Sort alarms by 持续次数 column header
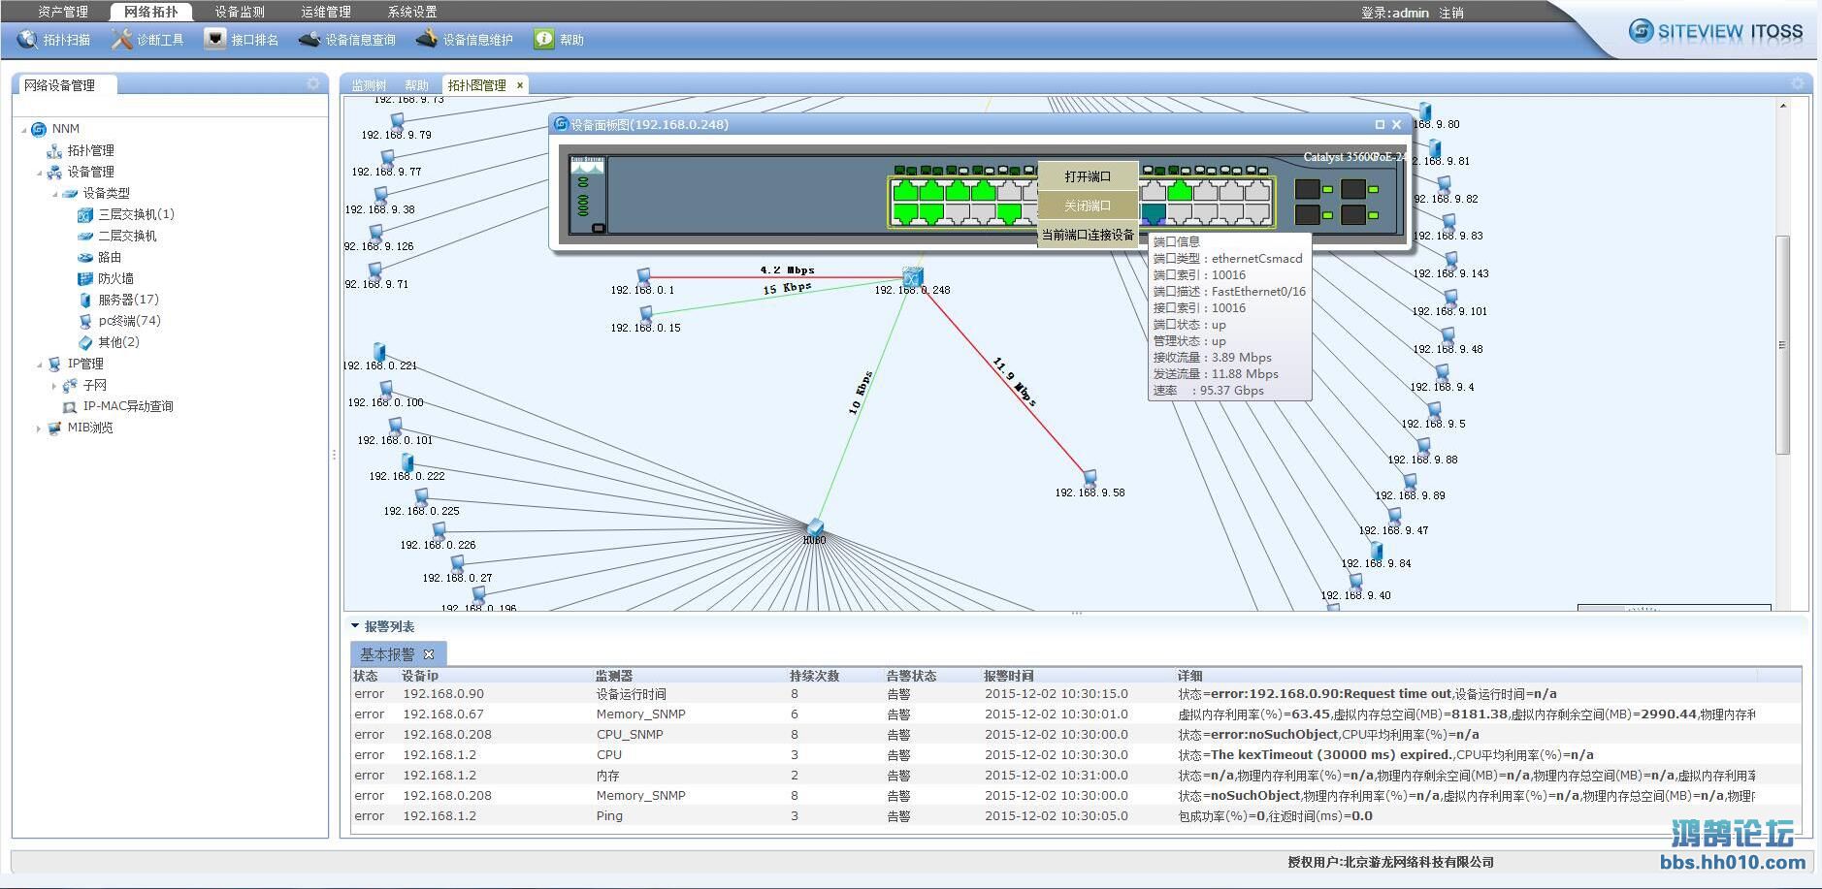 point(814,676)
